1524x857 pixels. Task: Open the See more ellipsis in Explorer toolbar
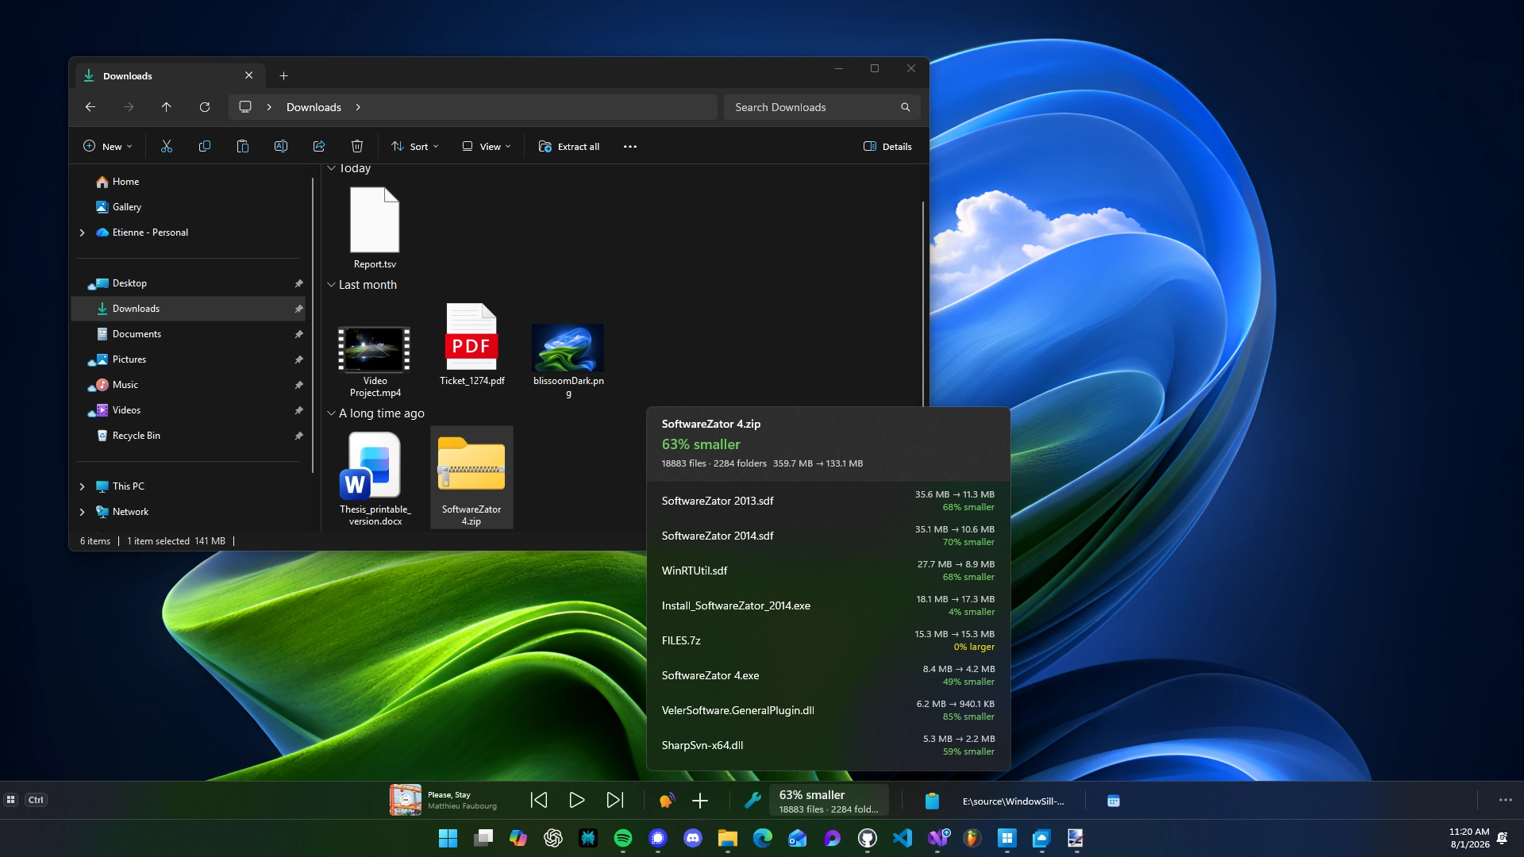coord(630,146)
